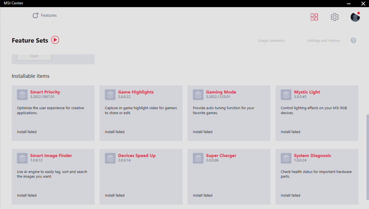Select the Smart Priority title
Viewport: 369px width, 209px height.
tap(45, 92)
